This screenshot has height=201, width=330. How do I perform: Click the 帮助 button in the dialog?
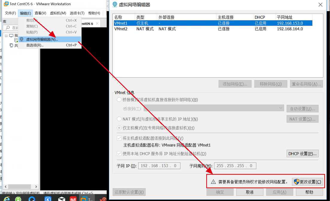click(309, 192)
